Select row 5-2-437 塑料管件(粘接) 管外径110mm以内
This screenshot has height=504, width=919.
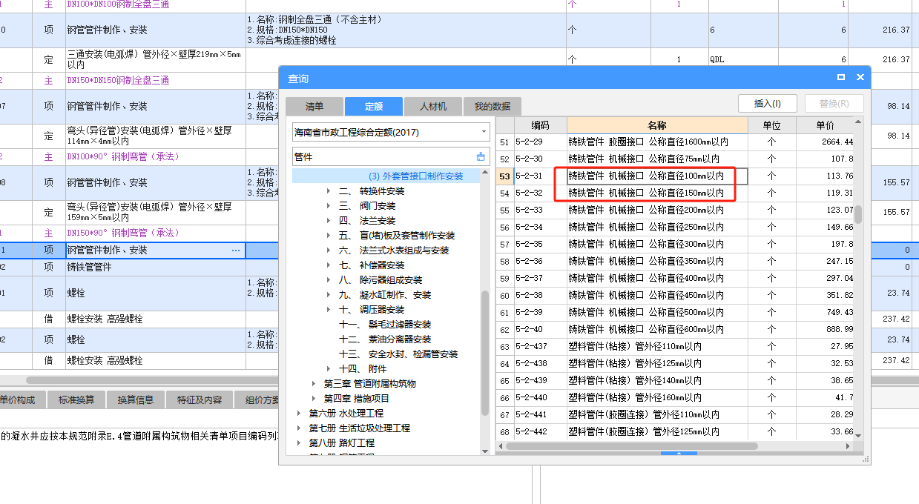click(x=675, y=346)
